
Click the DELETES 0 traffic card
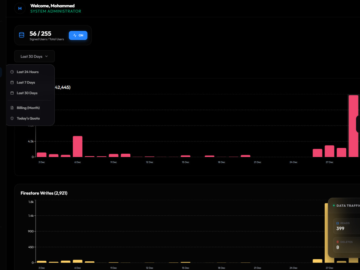[346, 245]
